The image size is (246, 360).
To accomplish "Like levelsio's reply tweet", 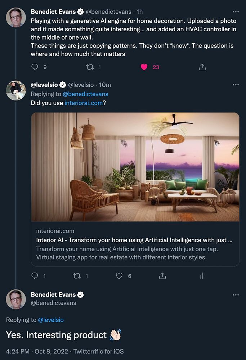I will point(119,276).
